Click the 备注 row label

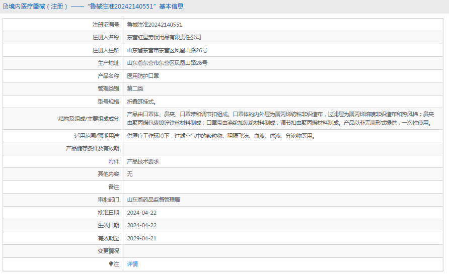(x=114, y=187)
